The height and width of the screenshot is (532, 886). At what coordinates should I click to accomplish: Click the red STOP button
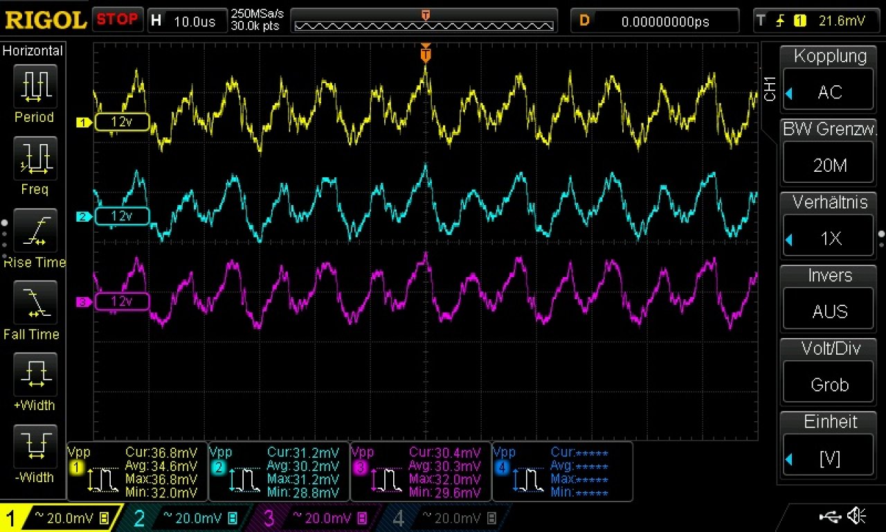pos(117,19)
